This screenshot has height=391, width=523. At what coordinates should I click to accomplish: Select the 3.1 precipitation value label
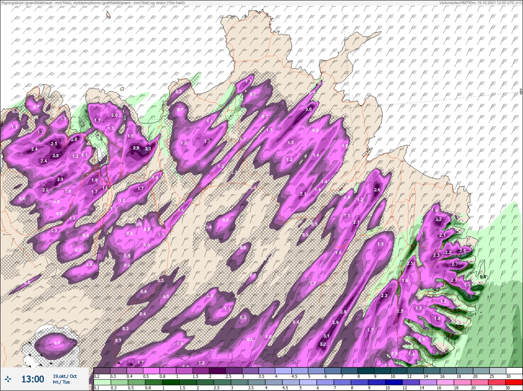point(326,336)
